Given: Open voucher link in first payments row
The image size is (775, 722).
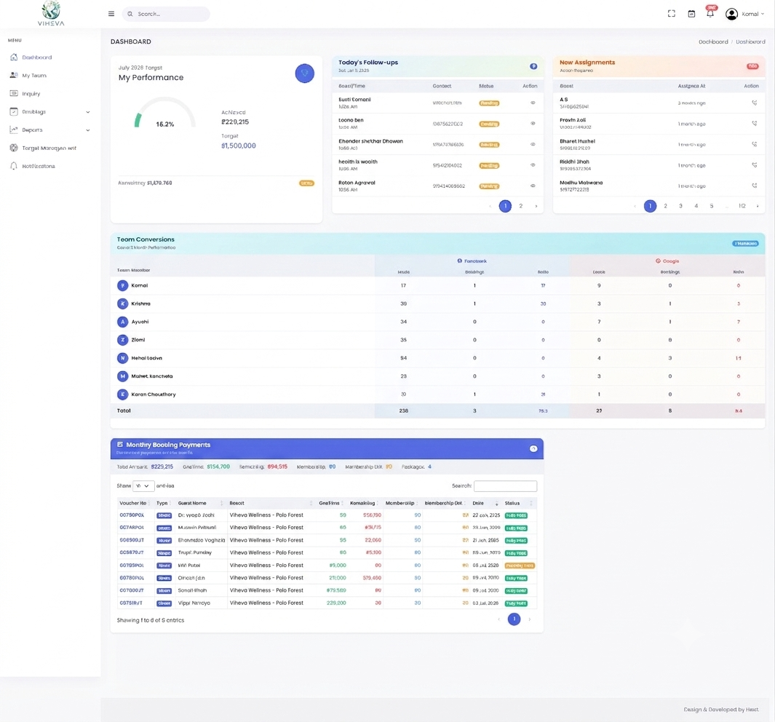Looking at the screenshot, I should coord(132,515).
